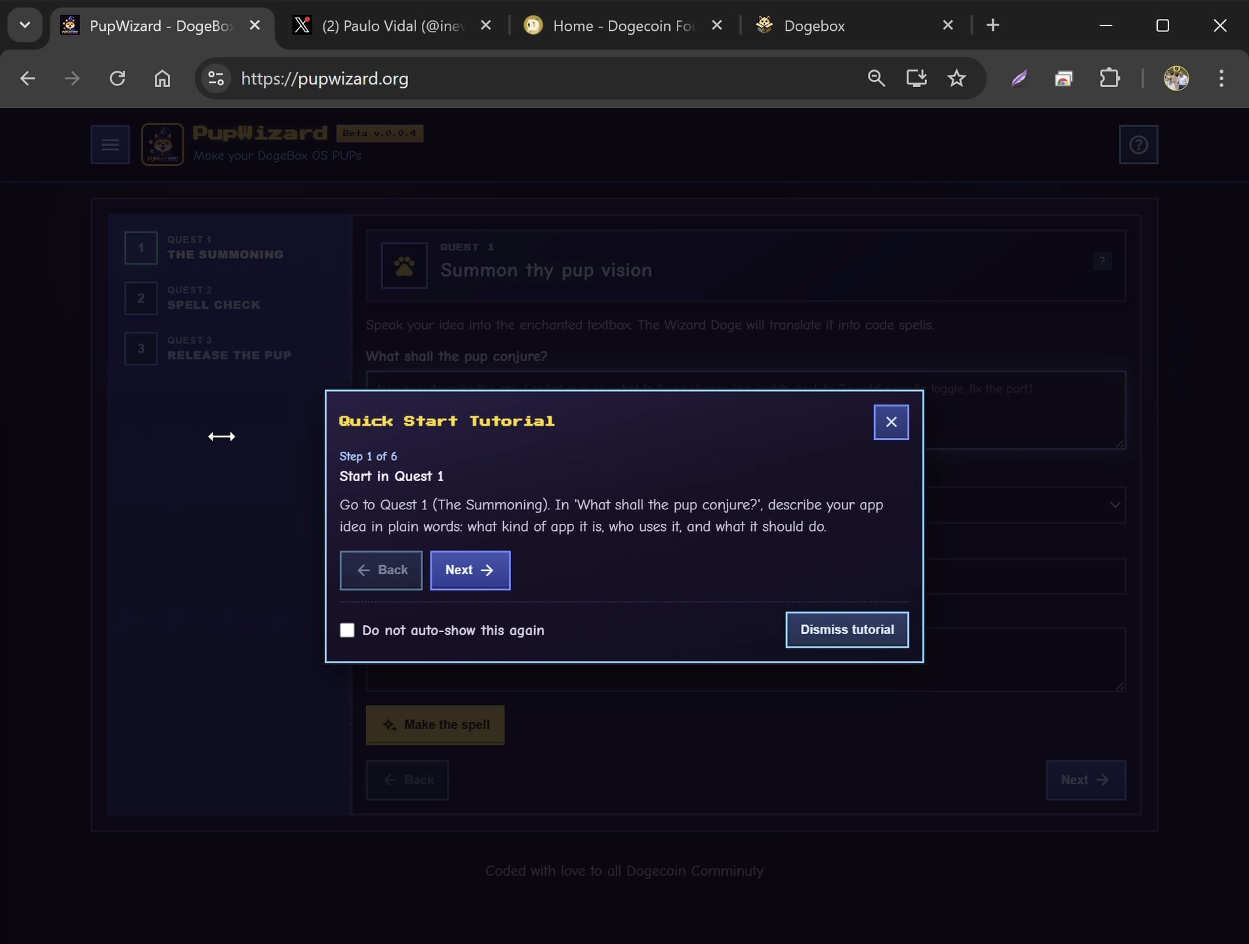Click the install app icon in address bar
Screen dimensions: 1249x944
coord(916,79)
